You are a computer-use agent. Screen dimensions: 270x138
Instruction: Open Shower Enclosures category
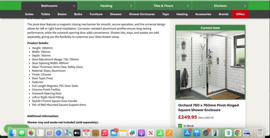[142, 14]
